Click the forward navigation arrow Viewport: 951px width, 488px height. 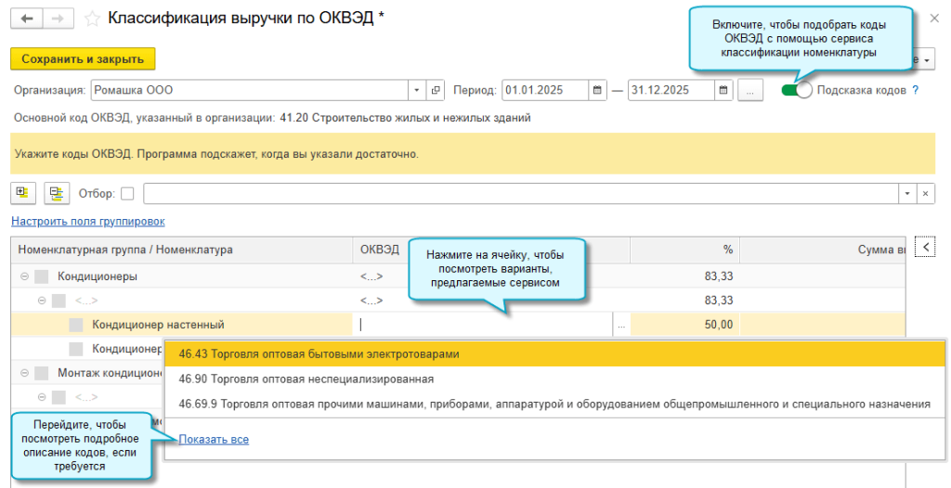tap(58, 19)
